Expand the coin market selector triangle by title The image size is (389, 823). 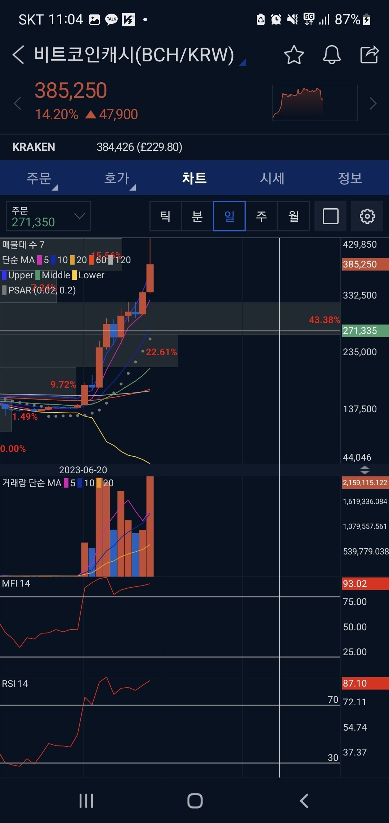click(x=242, y=62)
